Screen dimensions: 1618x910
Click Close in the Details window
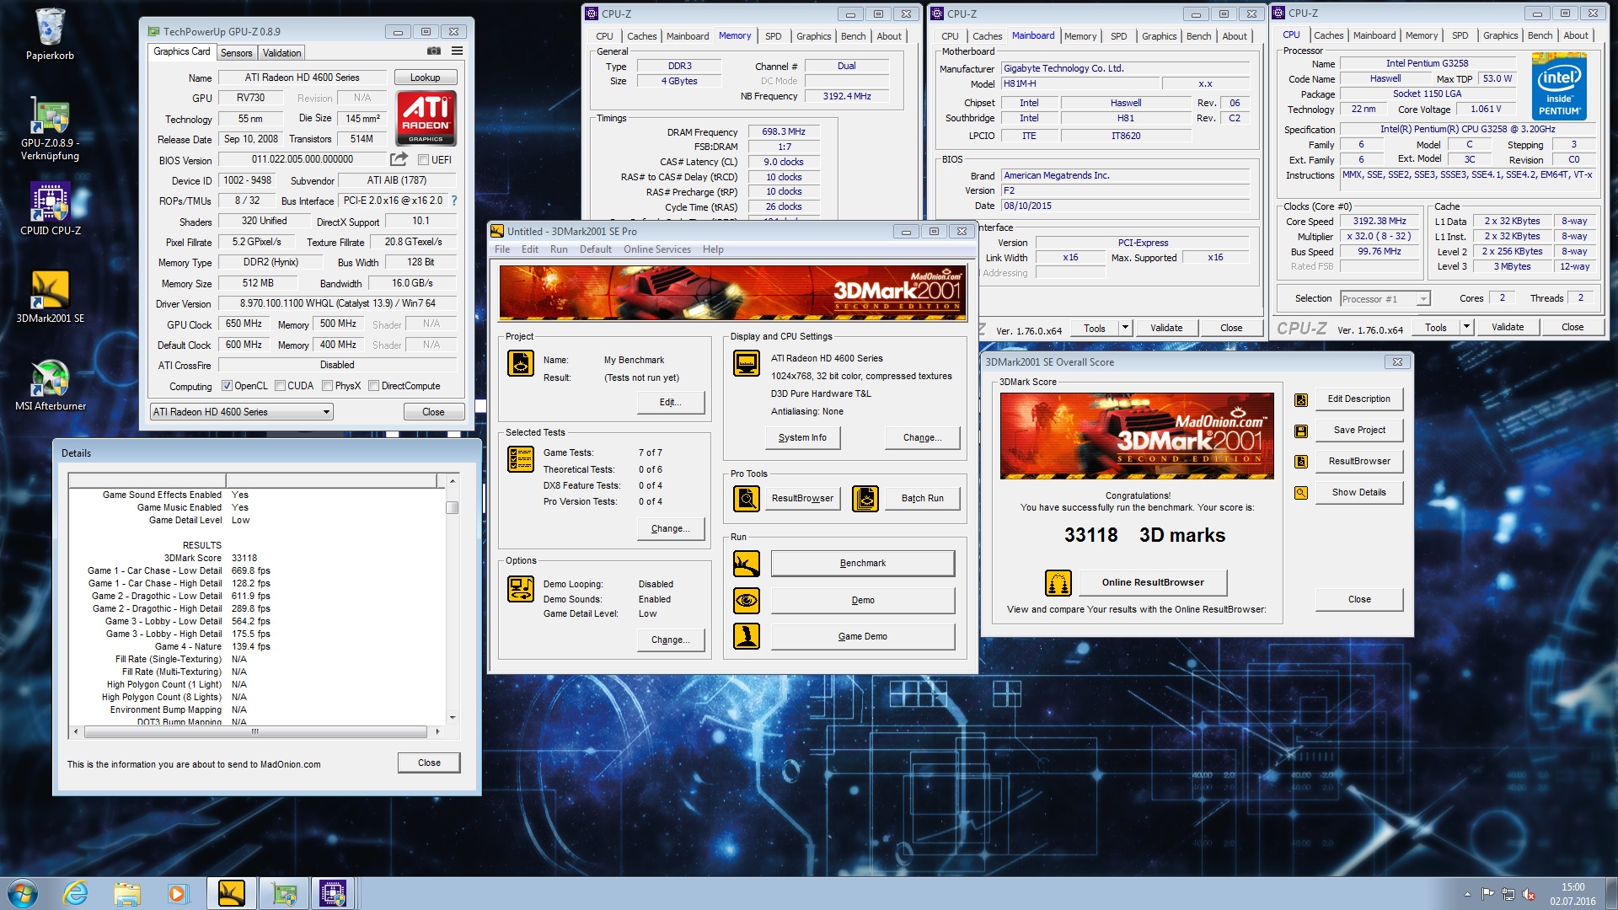click(x=429, y=763)
